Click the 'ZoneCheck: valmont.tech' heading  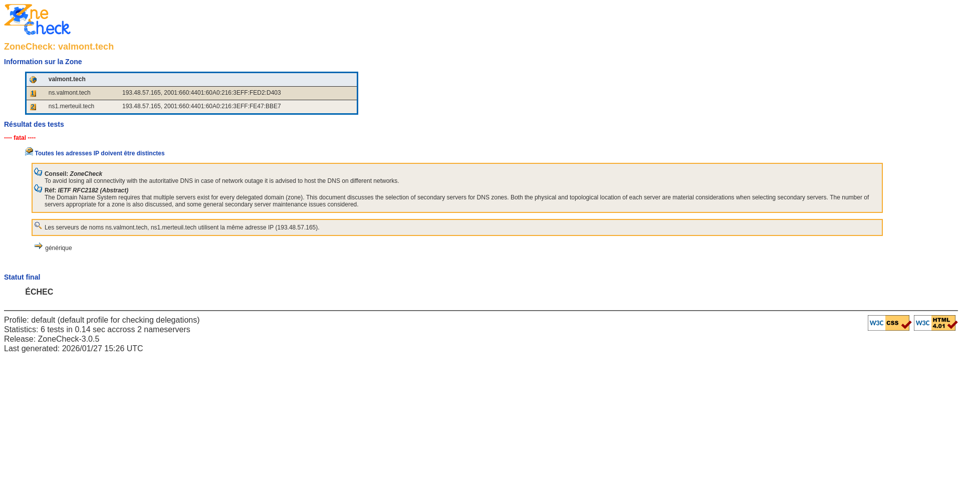point(59,47)
